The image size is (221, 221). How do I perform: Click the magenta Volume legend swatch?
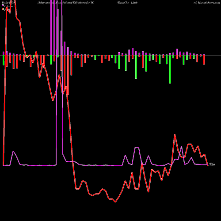pyautogui.click(x=3, y=6)
